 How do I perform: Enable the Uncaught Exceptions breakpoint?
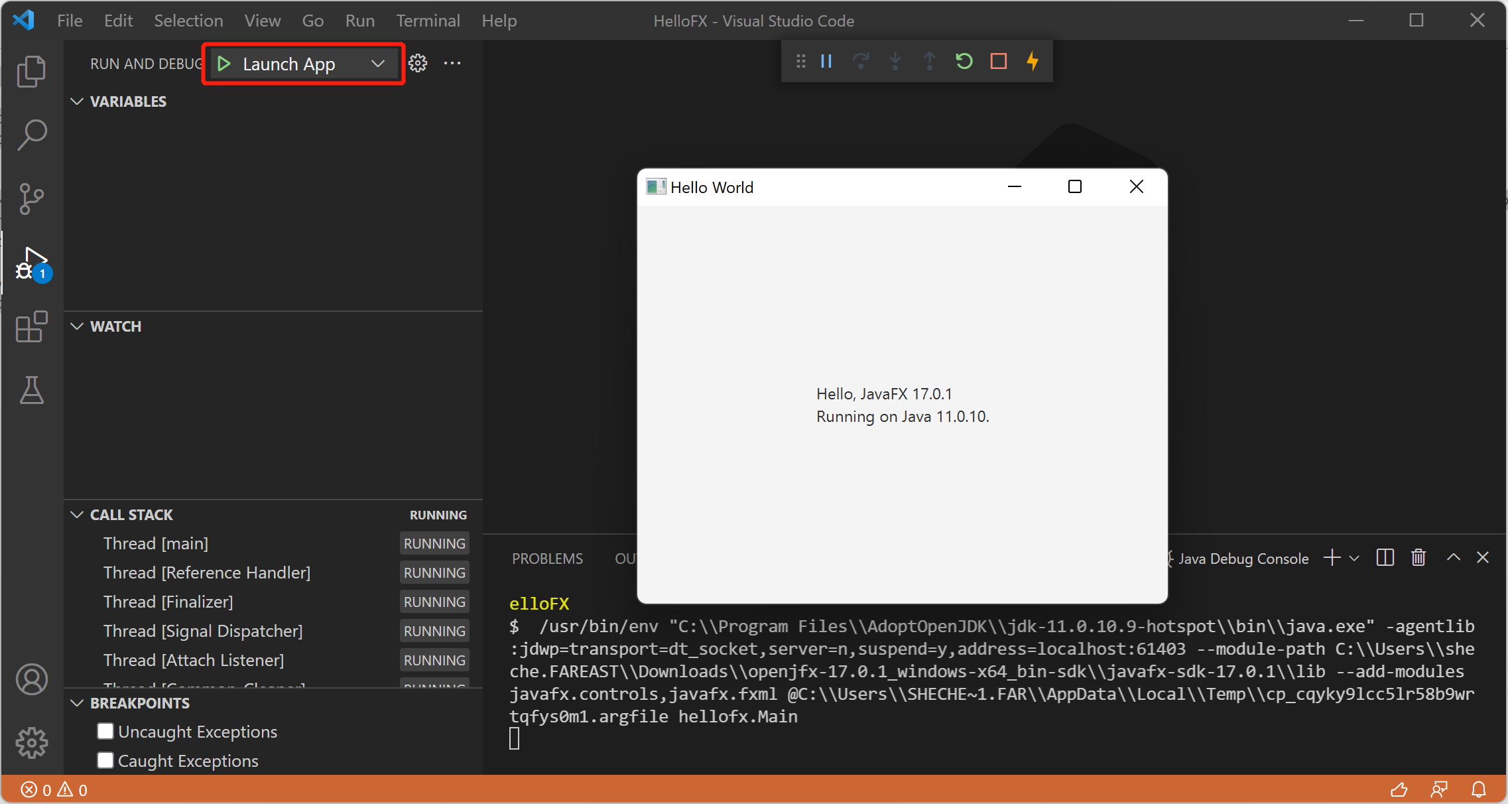[x=105, y=731]
